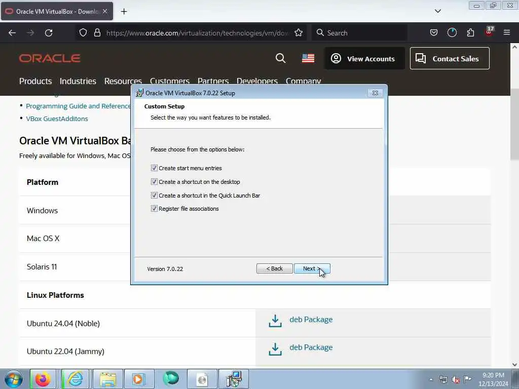Click Ubuntu 24.04 deb Package link
The height and width of the screenshot is (389, 519).
311,320
